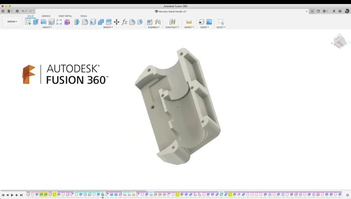The height and width of the screenshot is (199, 351).
Task: Select the Appearance tool icon
Action: (132, 22)
